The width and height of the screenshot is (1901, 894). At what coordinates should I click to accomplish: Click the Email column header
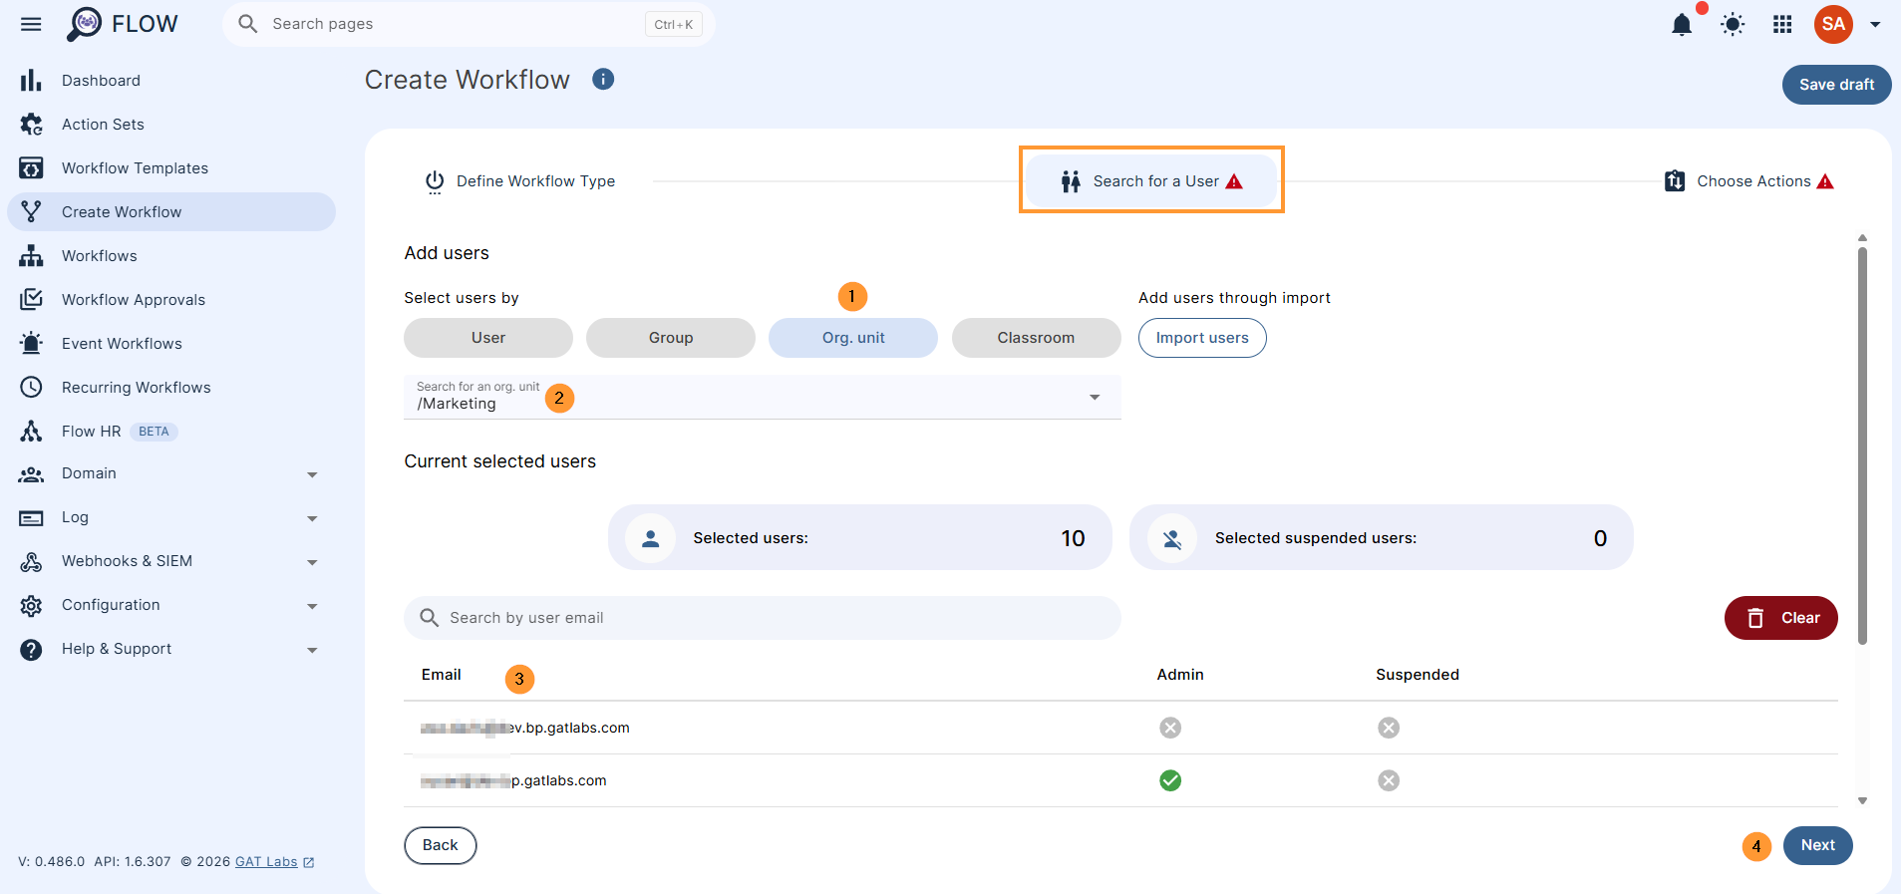click(x=441, y=675)
